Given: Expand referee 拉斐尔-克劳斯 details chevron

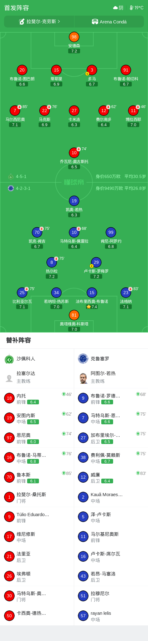Looking at the screenshot, I should pyautogui.click(x=59, y=21).
